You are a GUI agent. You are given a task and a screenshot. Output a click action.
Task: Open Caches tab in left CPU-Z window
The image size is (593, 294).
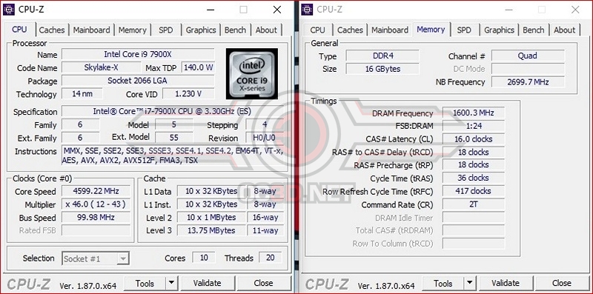pos(52,30)
